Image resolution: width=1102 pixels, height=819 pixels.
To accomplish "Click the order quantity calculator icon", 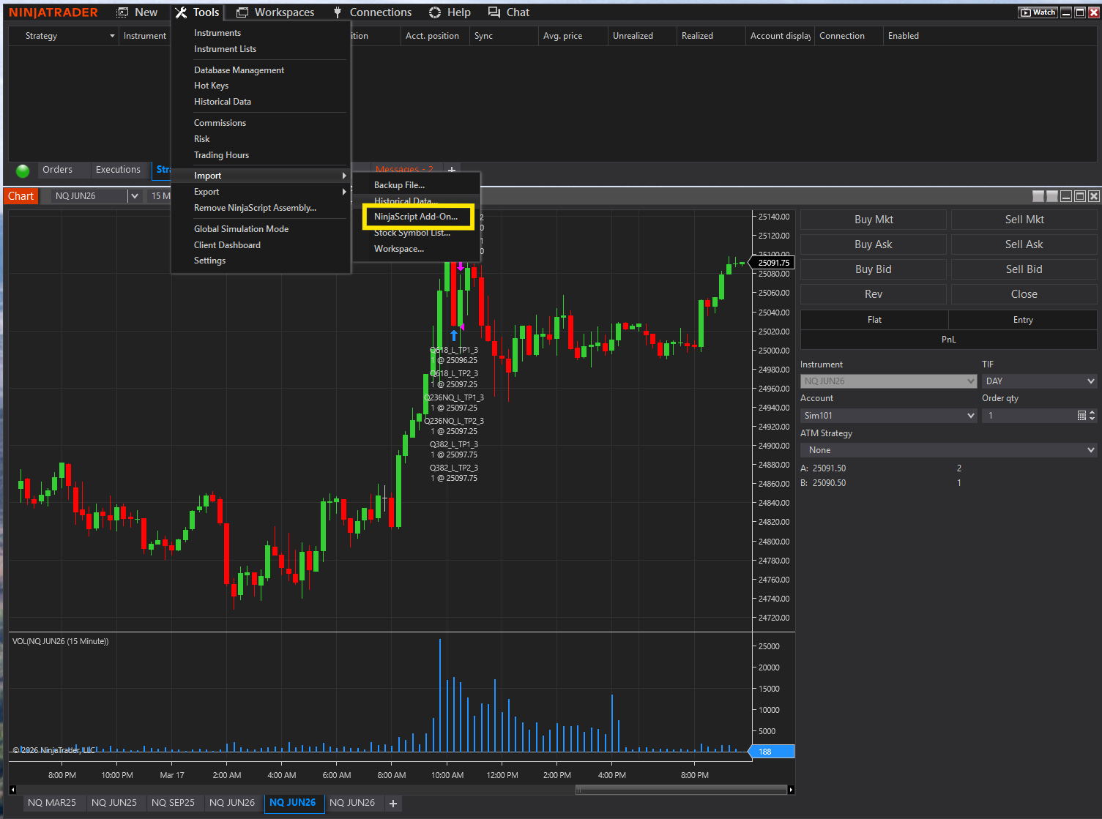I will pos(1082,415).
